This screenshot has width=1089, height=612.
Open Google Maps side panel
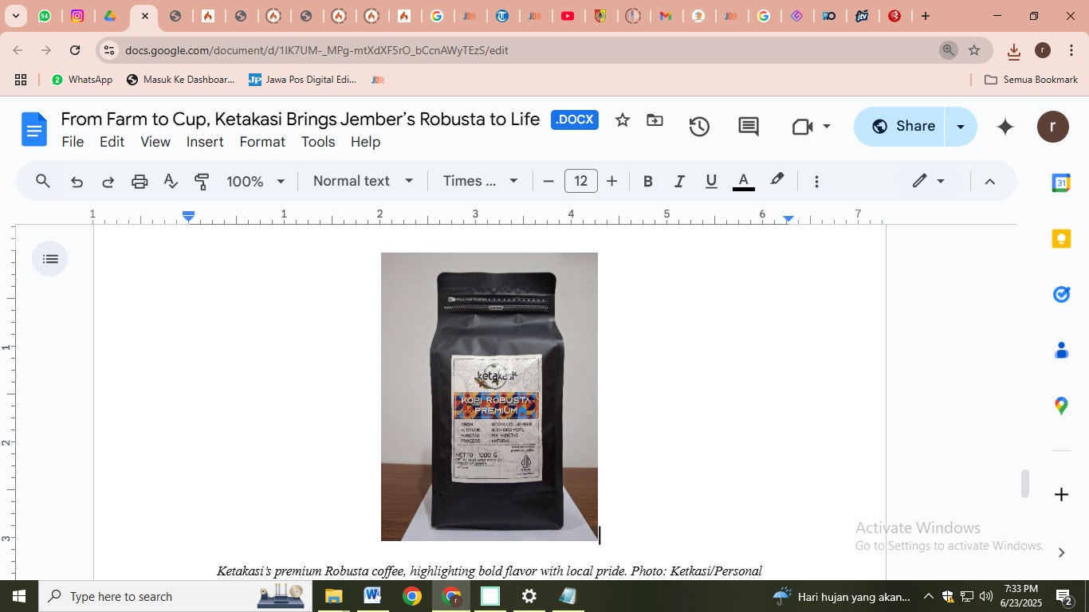1061,406
